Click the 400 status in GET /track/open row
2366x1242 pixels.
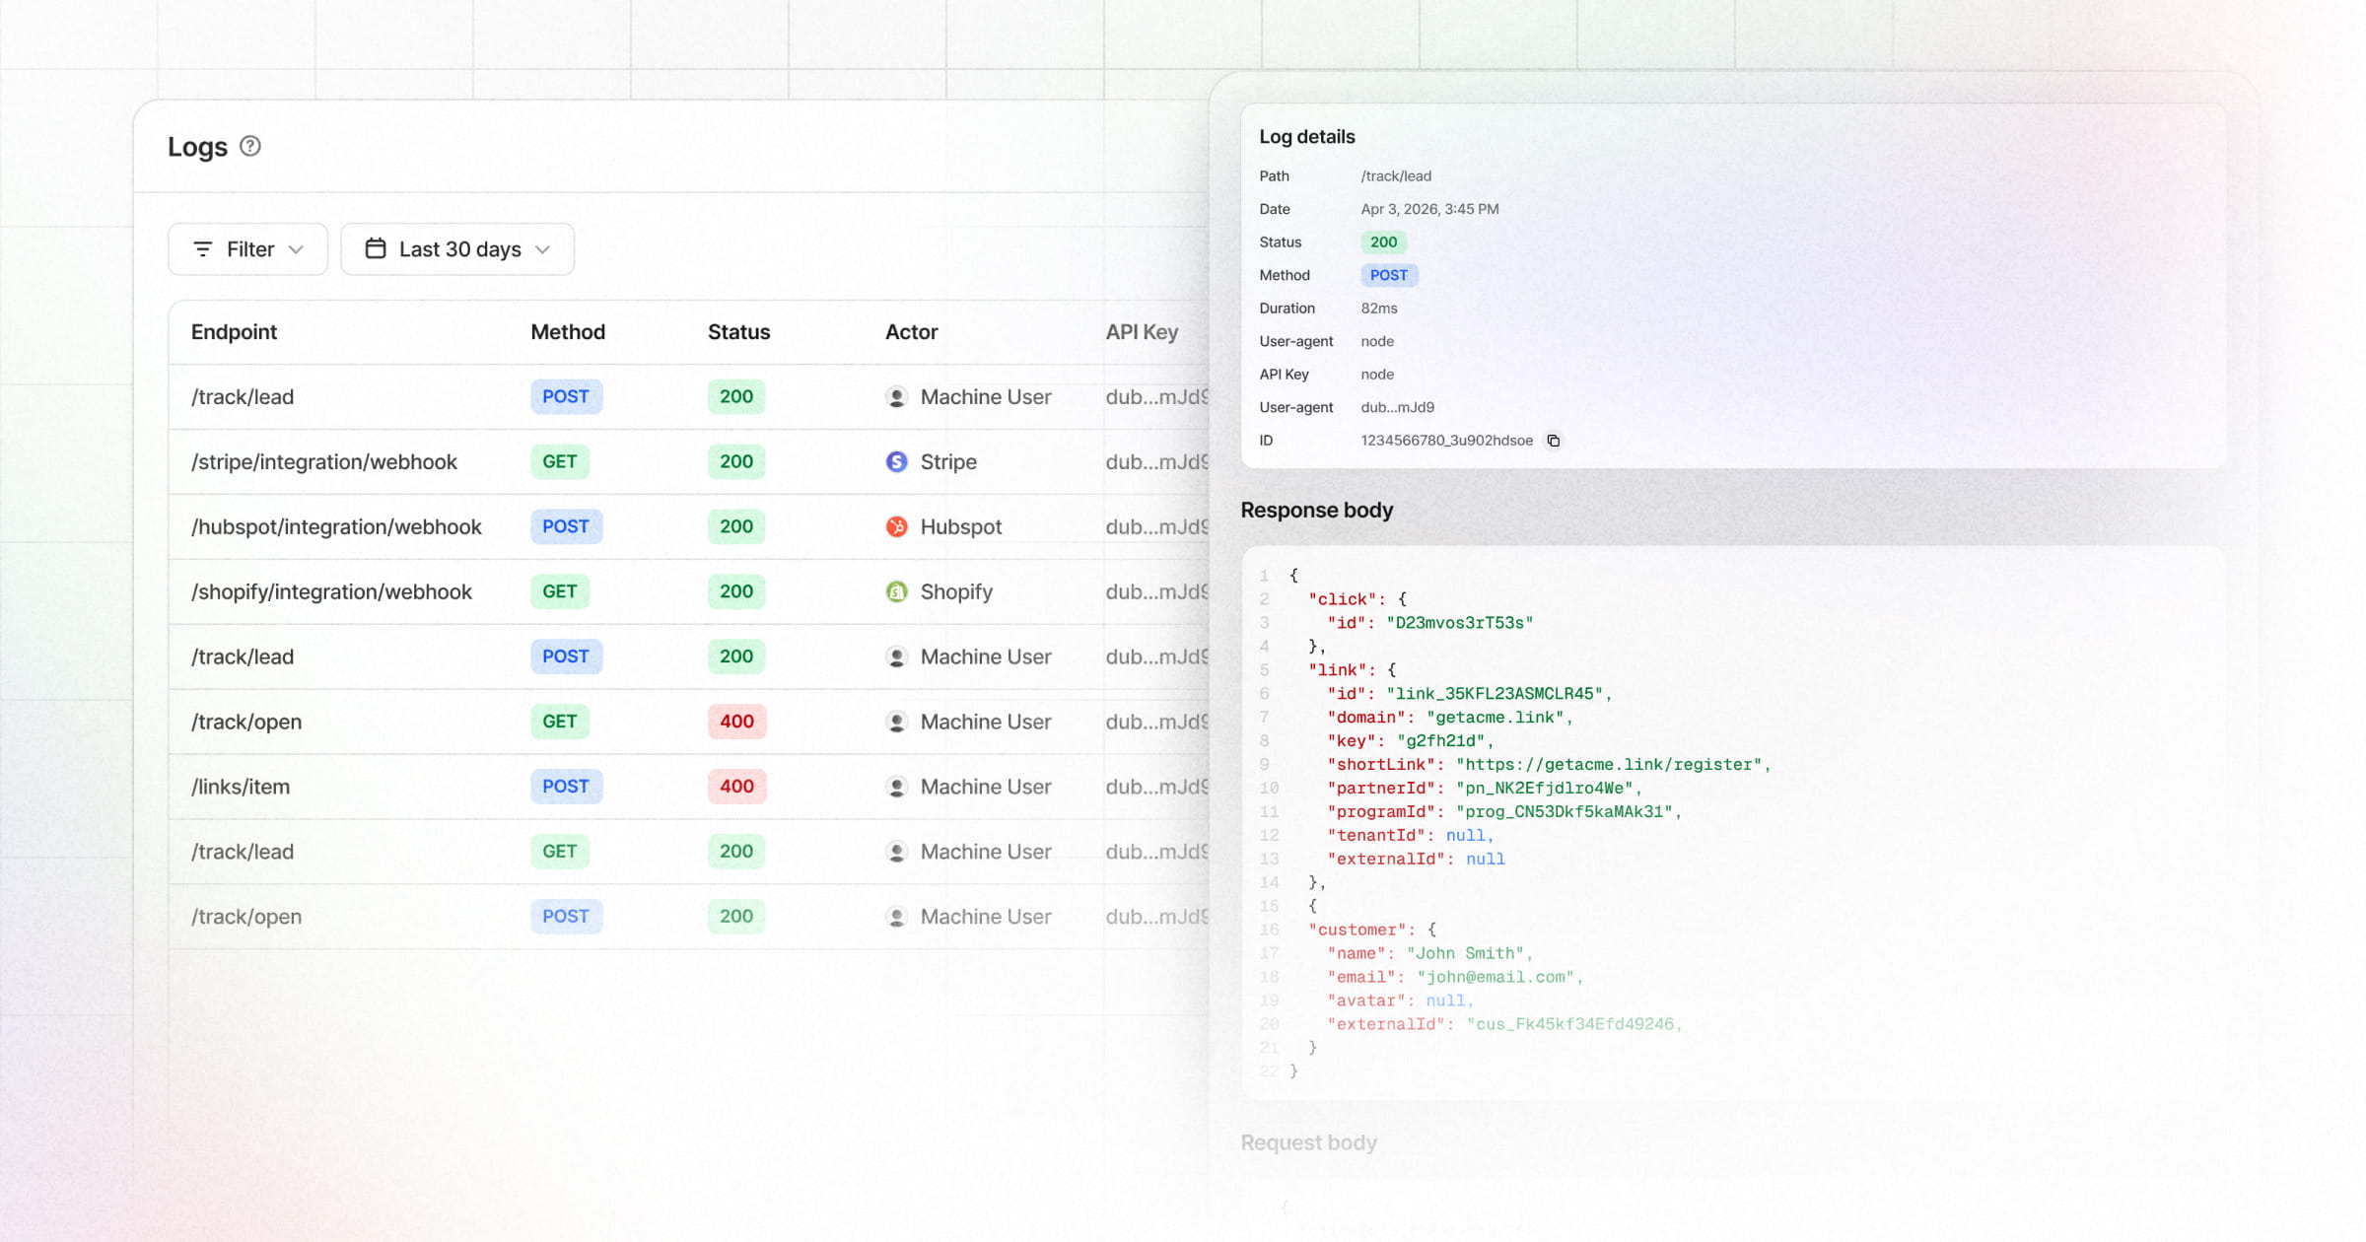[x=736, y=722]
